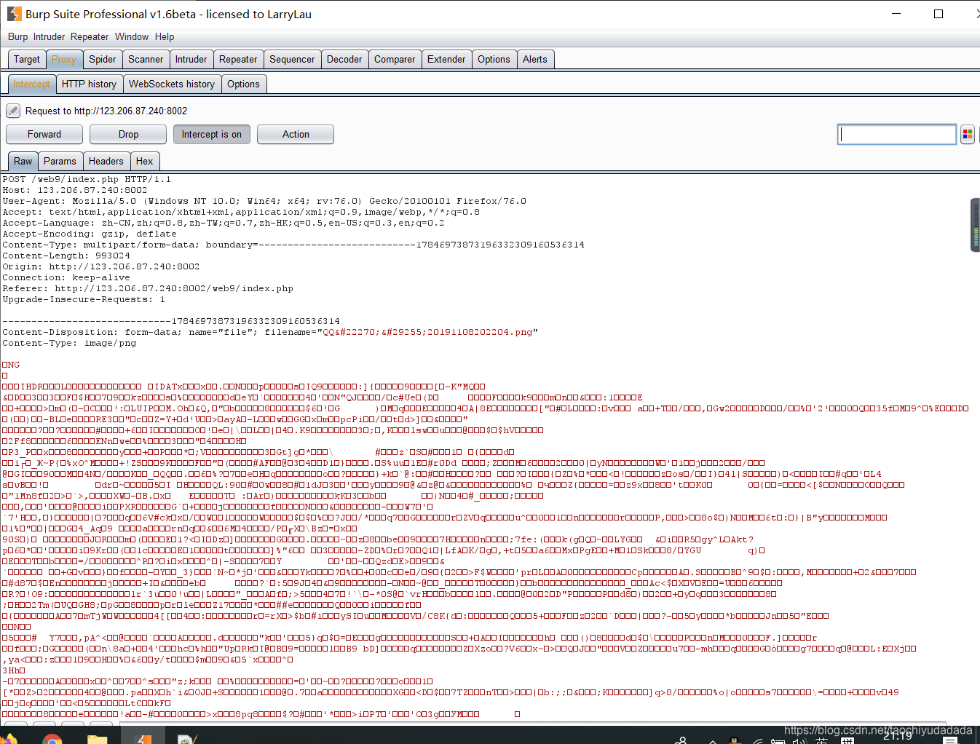Viewport: 980px width, 744px height.
Task: Click the Upgrade-Insecure-Requests header line
Action: 84,299
